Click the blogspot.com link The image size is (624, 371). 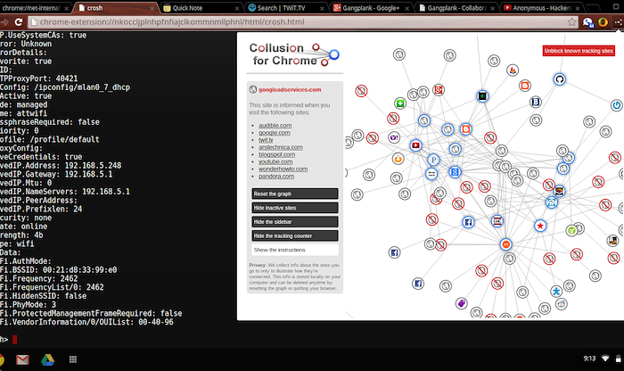(x=276, y=154)
